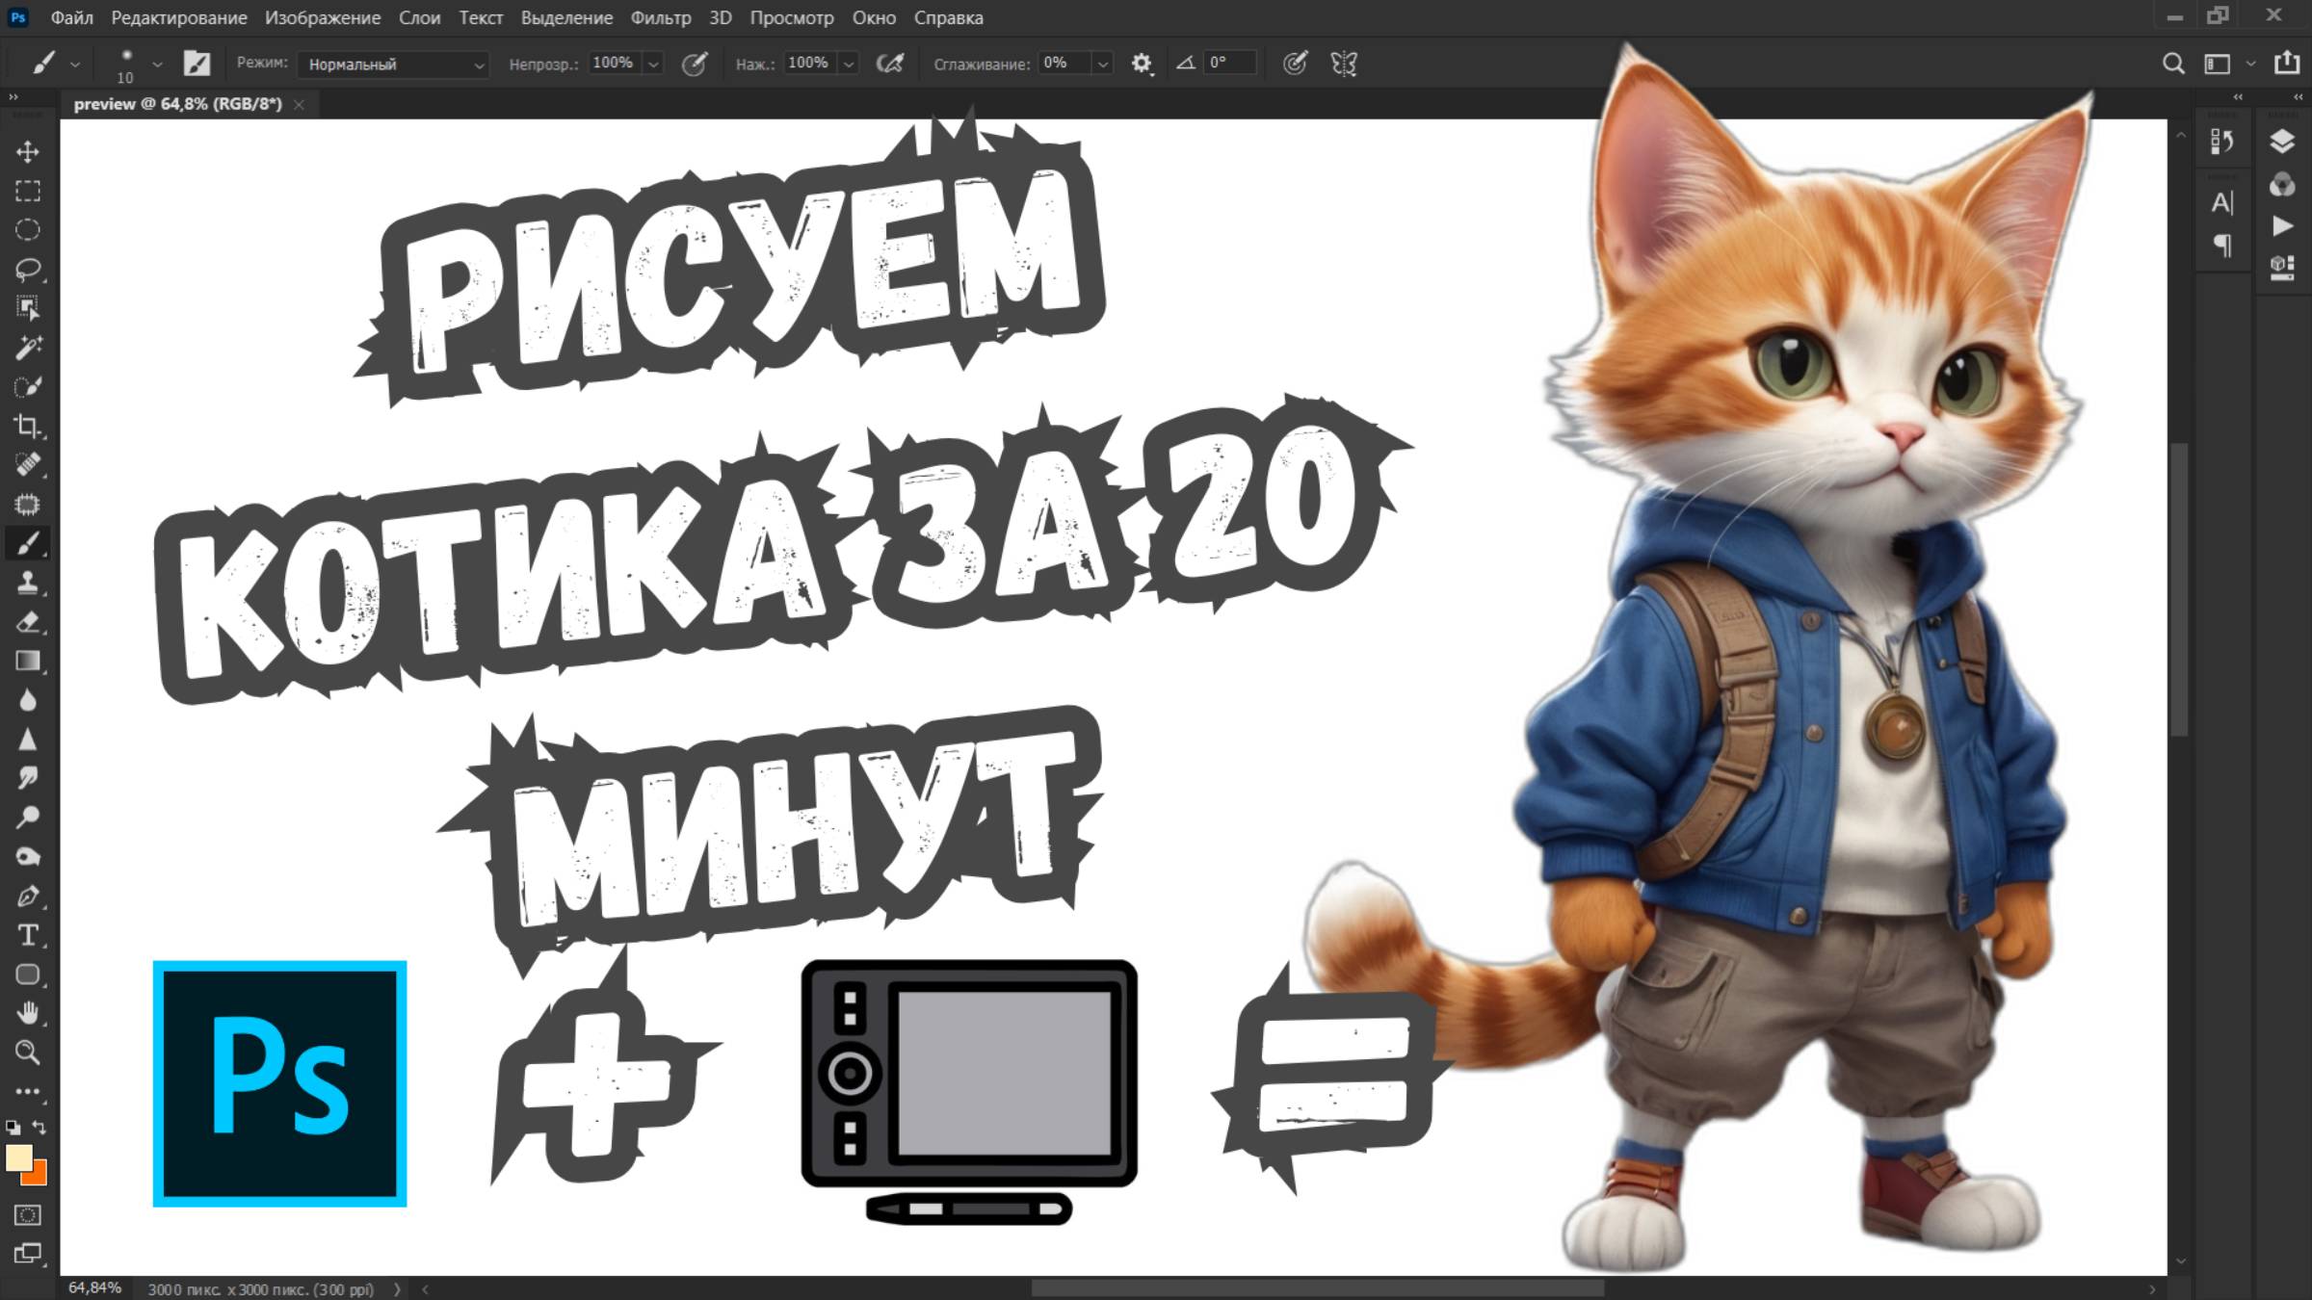Screen dimensions: 2312x1300
Task: Select the Brush tool in the toolbar
Action: 28,543
